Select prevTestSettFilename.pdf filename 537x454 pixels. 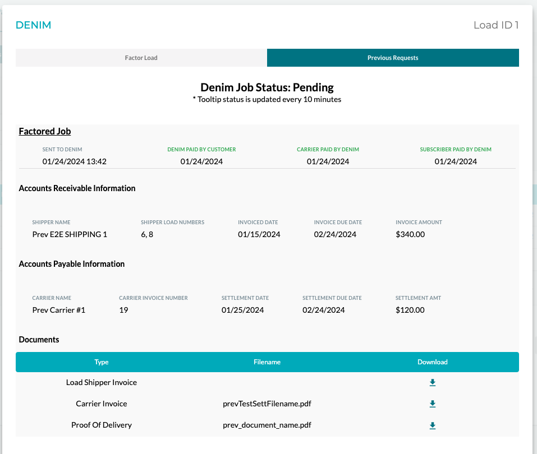click(267, 404)
